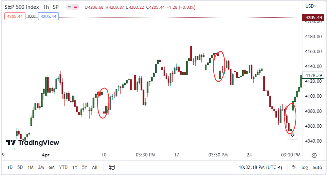Open the USD currency dropdown

coord(311,6)
